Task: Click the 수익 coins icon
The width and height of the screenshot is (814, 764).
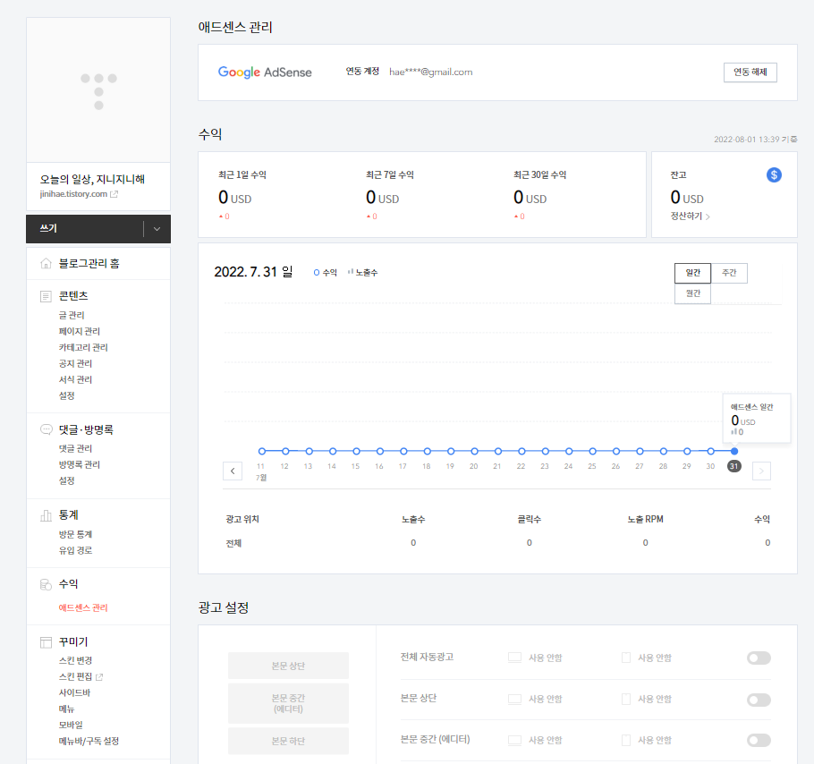Action: coord(47,584)
